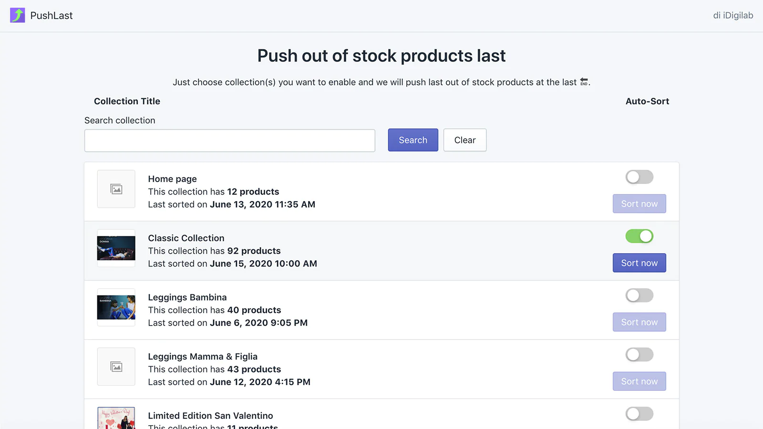Open the Classic Collection thumbnail image
The image size is (763, 429).
116,248
